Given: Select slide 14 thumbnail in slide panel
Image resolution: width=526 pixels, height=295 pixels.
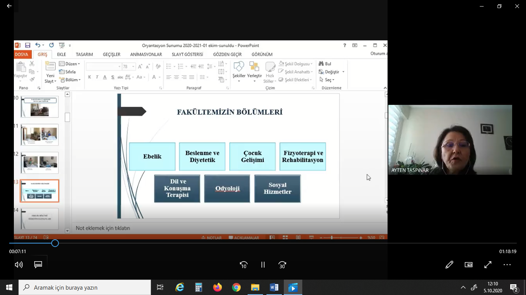Looking at the screenshot, I should (x=40, y=219).
